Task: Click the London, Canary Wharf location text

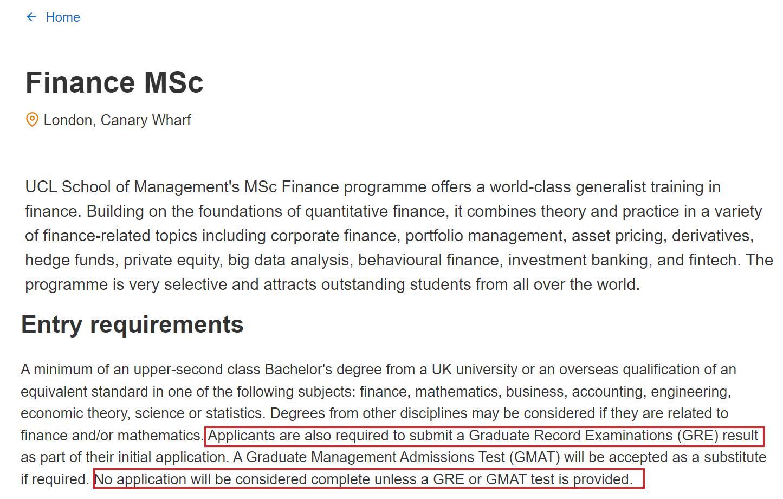Action: 117,120
